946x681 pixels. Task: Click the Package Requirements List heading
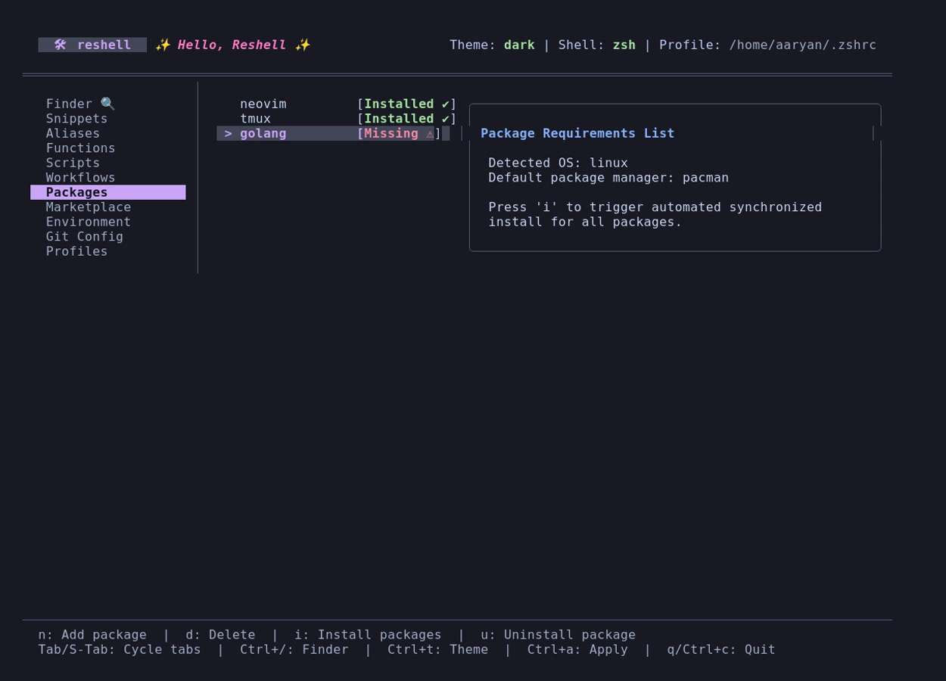tap(577, 133)
